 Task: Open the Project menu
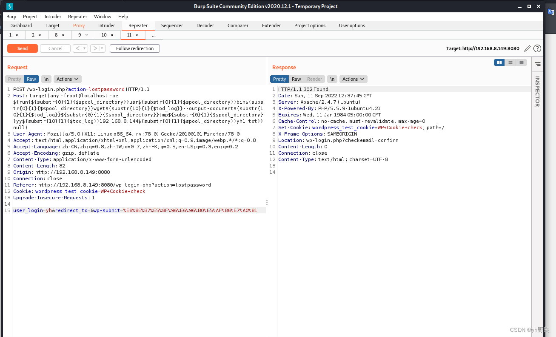30,17
